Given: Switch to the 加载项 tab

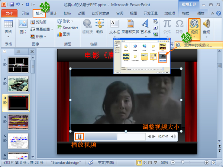Looking at the screenshot, I should 169,13.
